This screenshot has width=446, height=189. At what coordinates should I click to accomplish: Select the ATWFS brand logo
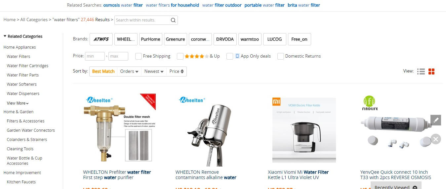101,39
